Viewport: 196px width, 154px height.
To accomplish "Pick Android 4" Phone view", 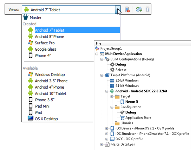I will pos(50,87).
